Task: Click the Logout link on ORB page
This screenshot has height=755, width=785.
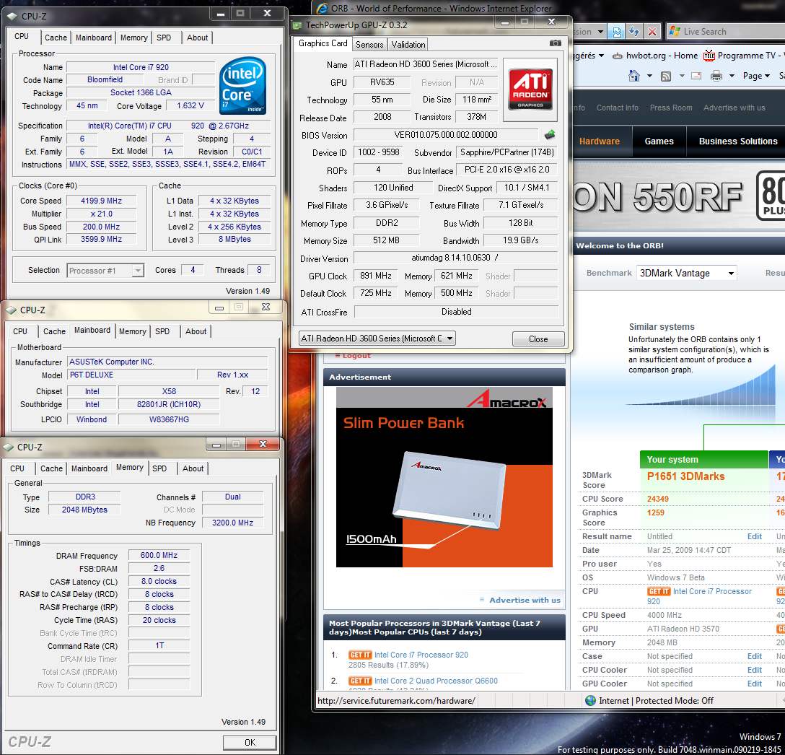Action: click(356, 356)
